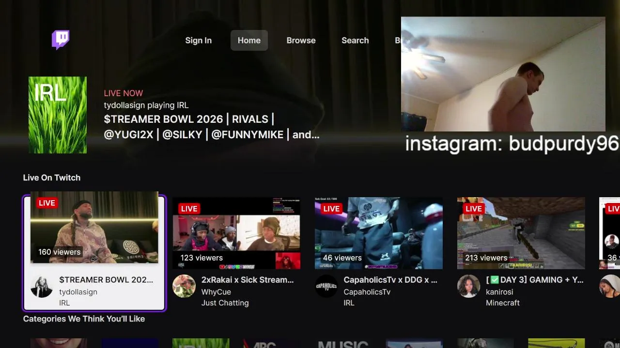Open CapaholicsTv stream thumbnail with 46 viewers
This screenshot has width=620, height=348.
[x=379, y=233]
